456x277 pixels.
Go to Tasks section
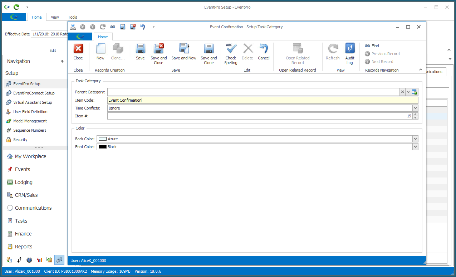tap(35, 221)
